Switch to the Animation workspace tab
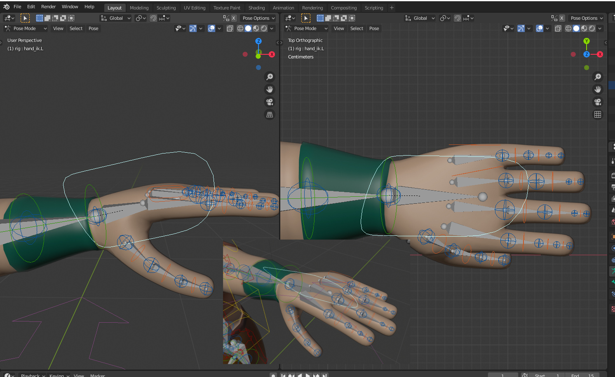615x377 pixels. click(283, 8)
